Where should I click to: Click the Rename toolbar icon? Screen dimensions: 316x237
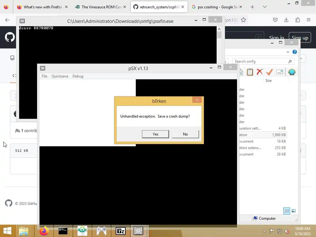(x=280, y=72)
